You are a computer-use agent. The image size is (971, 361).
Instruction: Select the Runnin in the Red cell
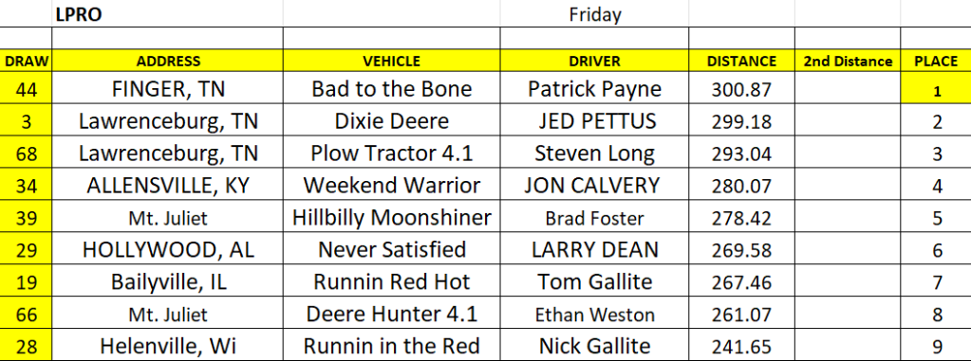[x=391, y=346]
